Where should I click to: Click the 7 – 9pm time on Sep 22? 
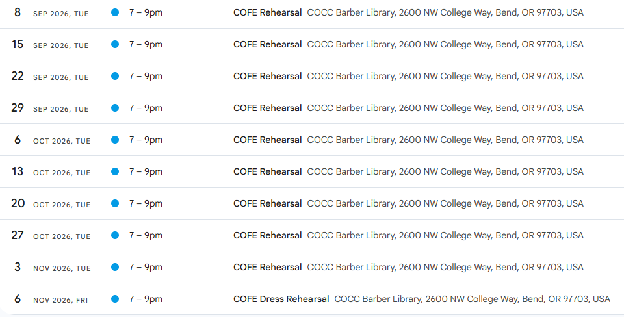coord(146,76)
